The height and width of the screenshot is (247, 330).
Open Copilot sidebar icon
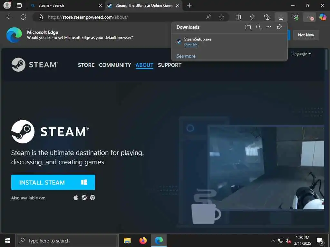(323, 17)
